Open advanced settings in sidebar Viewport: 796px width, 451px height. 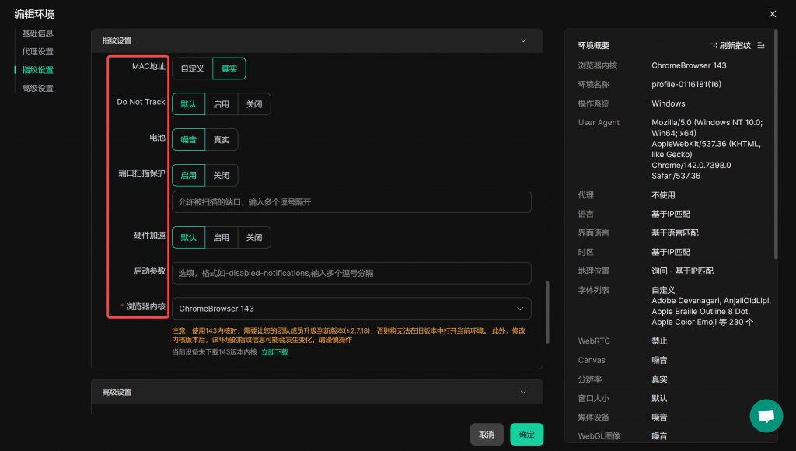pos(37,89)
